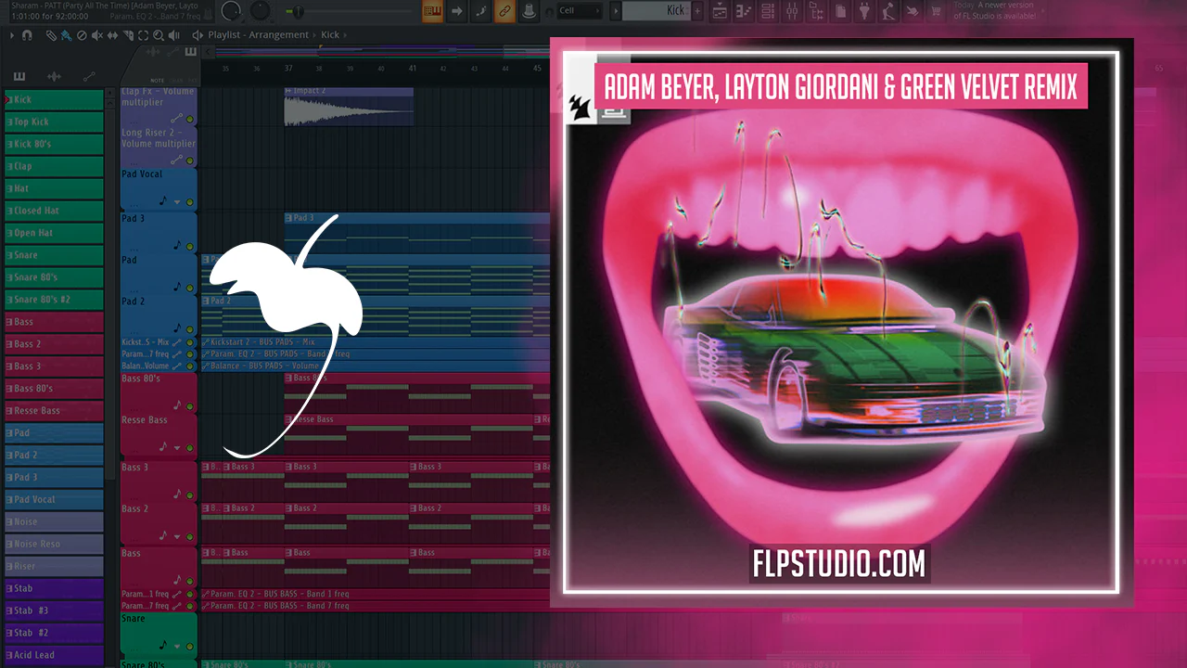Open the Browser folder-tree icon
1187x668 pixels.
point(817,11)
